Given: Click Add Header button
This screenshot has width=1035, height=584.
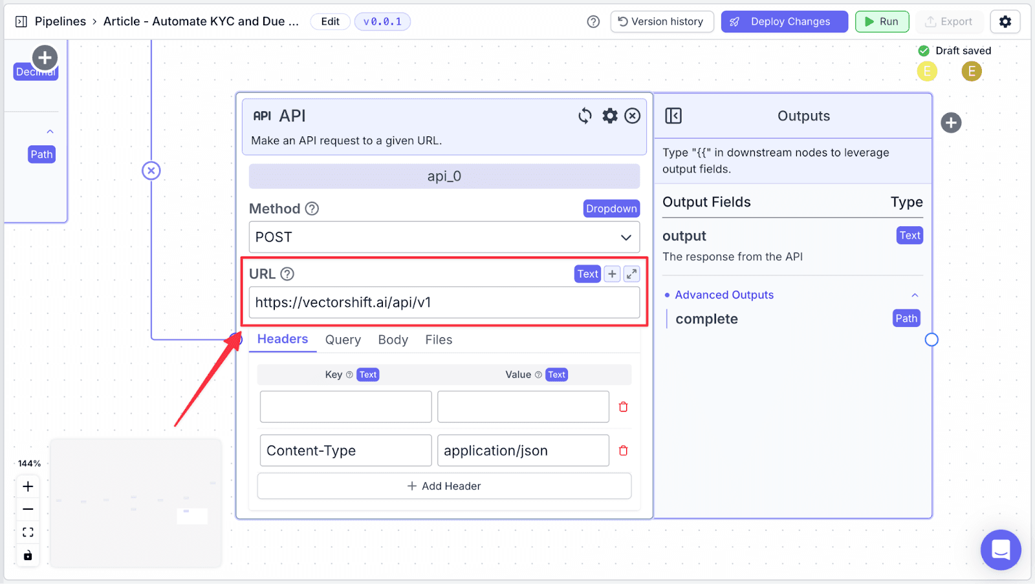Looking at the screenshot, I should coord(444,486).
